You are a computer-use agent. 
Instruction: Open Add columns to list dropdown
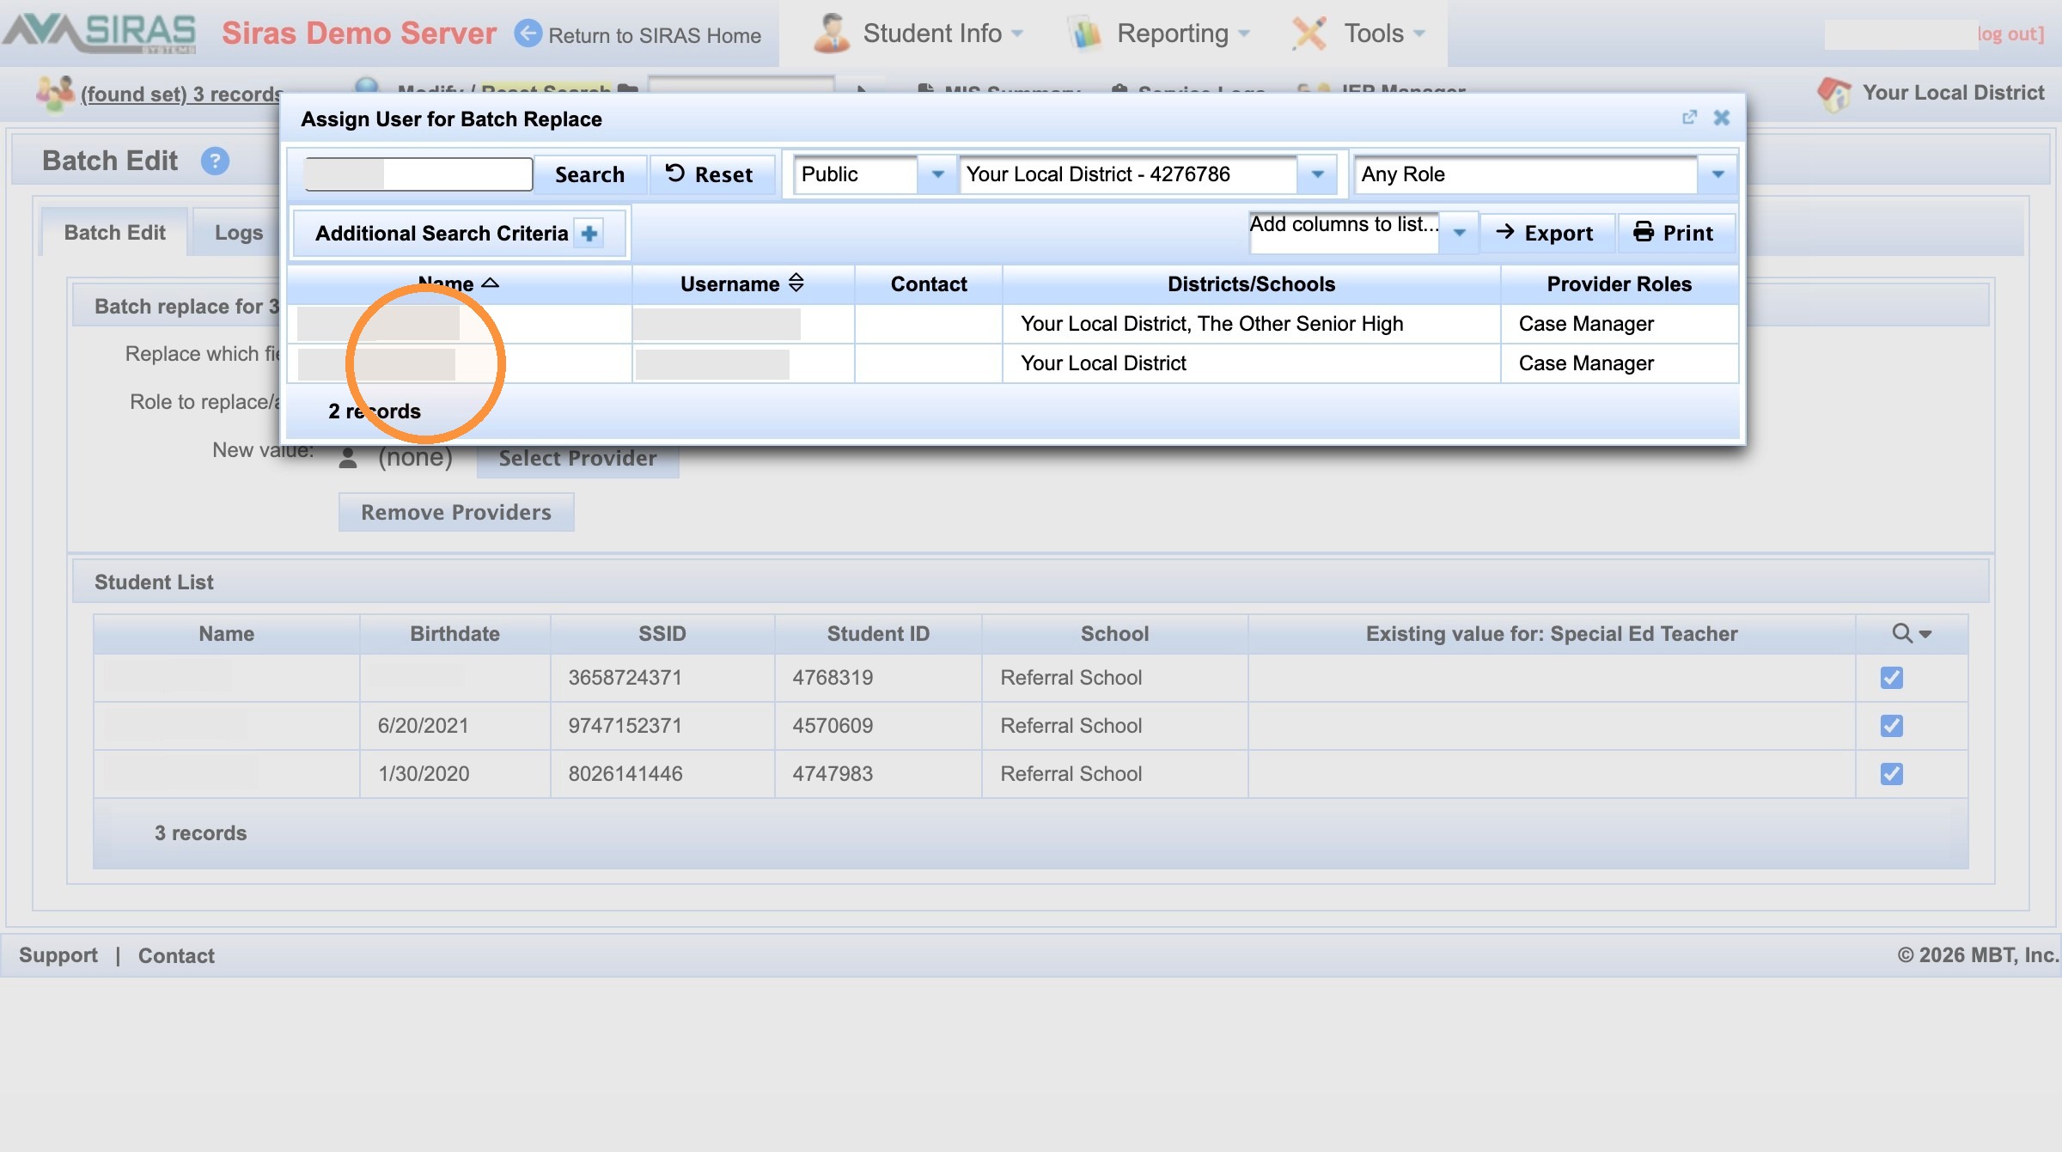tap(1459, 233)
